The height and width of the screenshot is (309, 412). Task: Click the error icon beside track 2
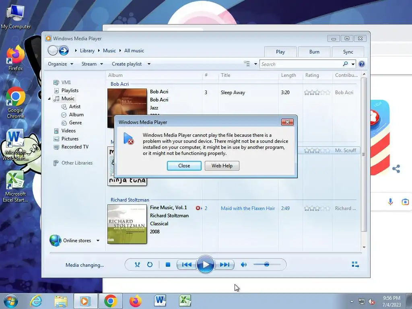[x=198, y=208]
